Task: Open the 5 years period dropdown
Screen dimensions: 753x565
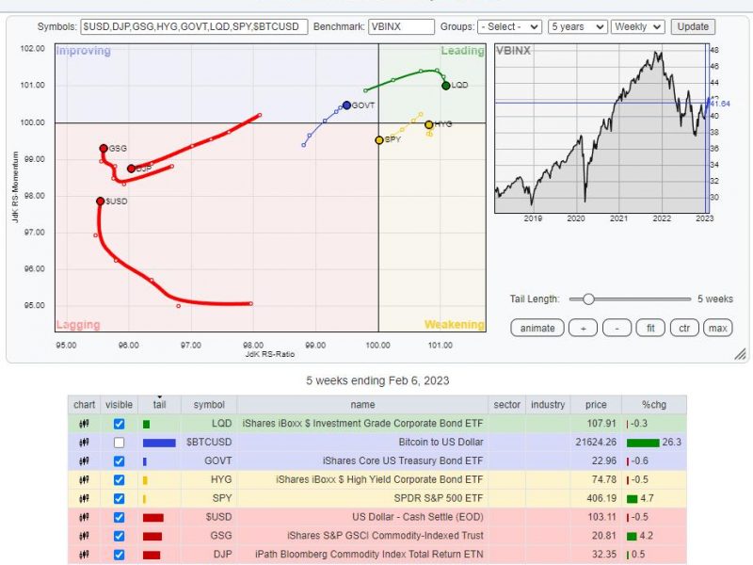Action: tap(578, 27)
